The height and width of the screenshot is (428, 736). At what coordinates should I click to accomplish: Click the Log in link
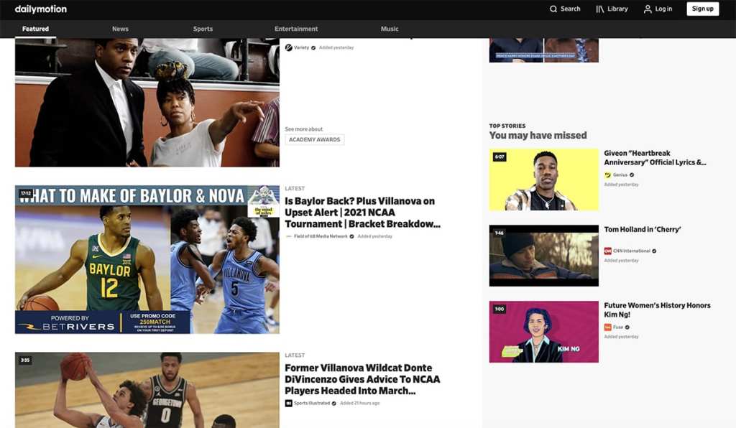click(663, 9)
